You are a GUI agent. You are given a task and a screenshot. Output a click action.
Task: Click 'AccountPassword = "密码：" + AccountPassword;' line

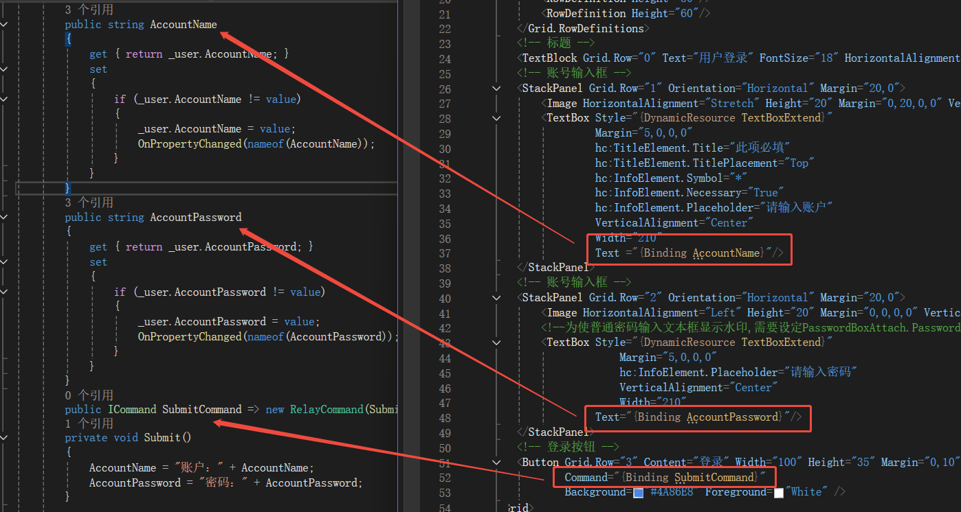[226, 483]
